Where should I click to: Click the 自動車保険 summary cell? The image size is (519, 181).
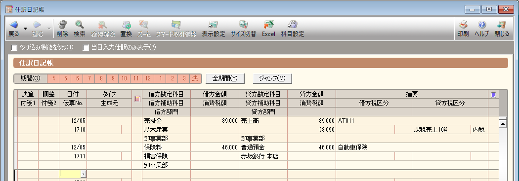(412, 147)
